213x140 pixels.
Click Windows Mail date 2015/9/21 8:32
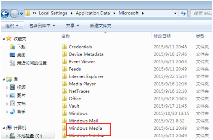pyautogui.click(x=169, y=121)
